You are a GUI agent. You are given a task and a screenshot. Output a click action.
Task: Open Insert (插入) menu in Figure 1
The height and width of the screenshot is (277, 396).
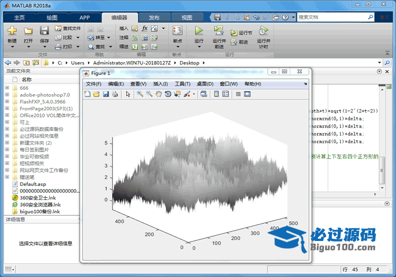tap(161, 84)
